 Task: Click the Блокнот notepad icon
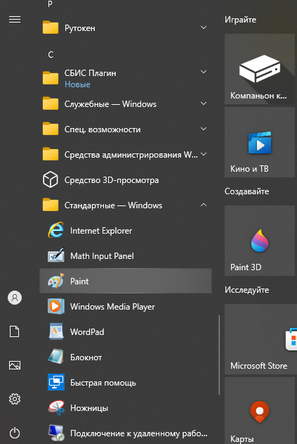click(56, 357)
